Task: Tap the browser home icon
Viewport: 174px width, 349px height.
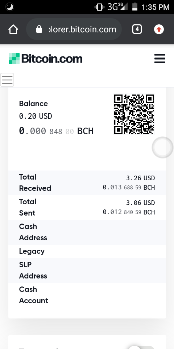Action: [13, 29]
